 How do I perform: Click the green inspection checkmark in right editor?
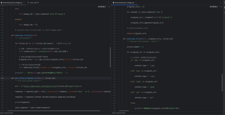221,7
